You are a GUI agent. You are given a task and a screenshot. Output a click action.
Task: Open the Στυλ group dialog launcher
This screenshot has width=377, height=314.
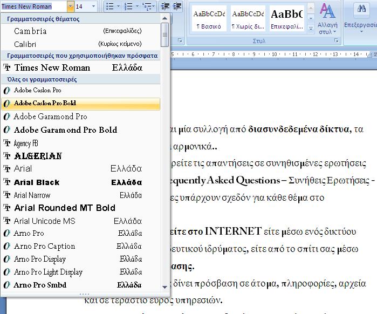[337, 41]
